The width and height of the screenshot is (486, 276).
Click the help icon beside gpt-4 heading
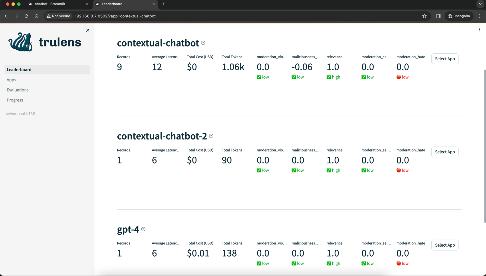pyautogui.click(x=143, y=229)
